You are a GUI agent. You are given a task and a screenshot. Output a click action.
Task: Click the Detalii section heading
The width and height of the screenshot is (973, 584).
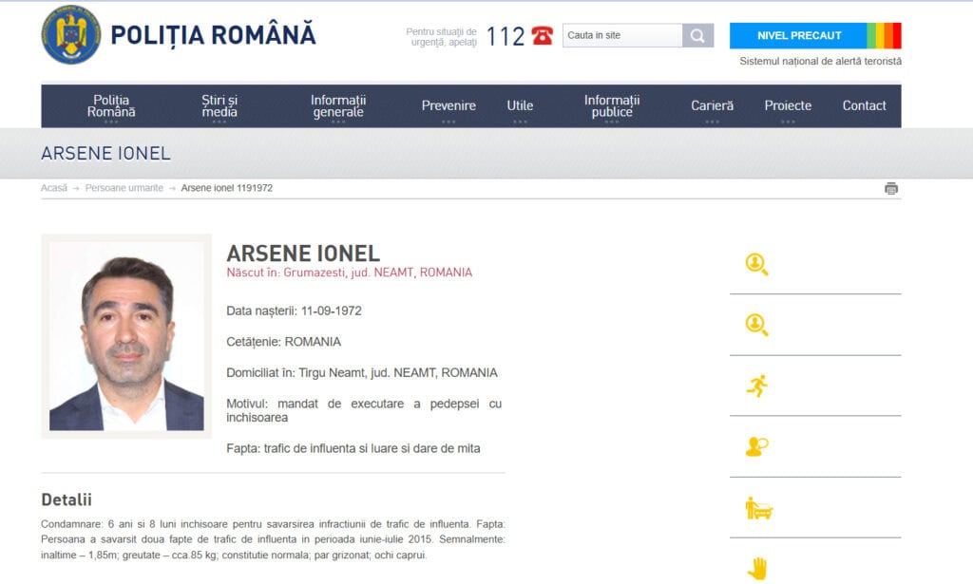[67, 499]
